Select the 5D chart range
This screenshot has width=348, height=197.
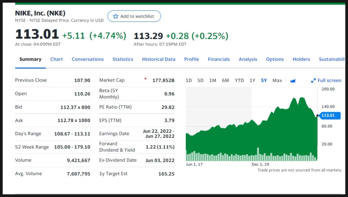point(200,80)
